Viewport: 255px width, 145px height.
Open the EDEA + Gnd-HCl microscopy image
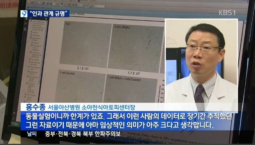[x=131, y=89]
